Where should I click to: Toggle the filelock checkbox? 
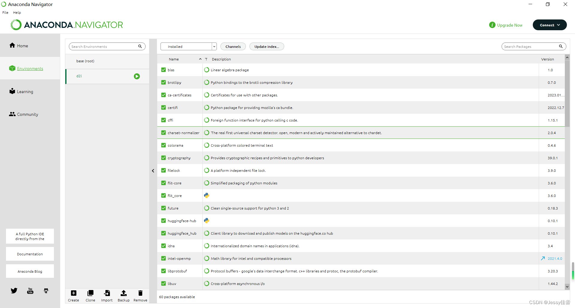pos(164,170)
